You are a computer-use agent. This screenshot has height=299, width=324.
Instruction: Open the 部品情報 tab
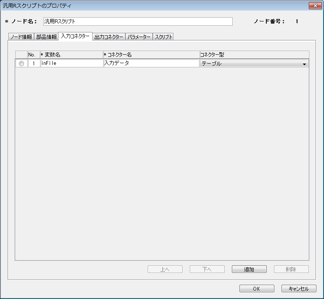(46, 37)
